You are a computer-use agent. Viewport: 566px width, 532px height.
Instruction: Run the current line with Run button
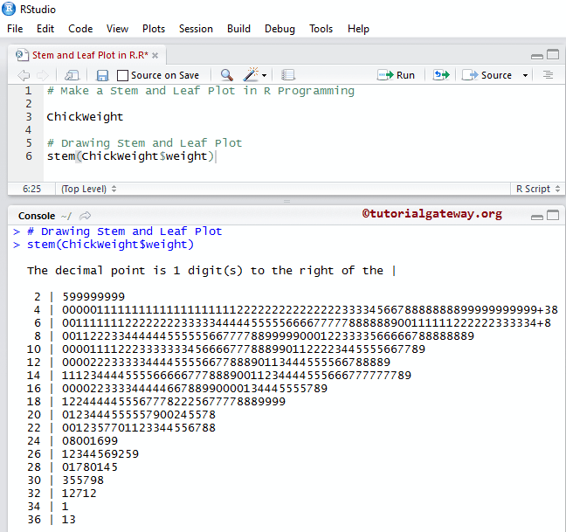point(396,75)
